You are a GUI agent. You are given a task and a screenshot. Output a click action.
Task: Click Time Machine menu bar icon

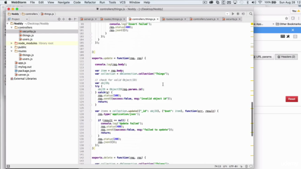coord(241,2)
